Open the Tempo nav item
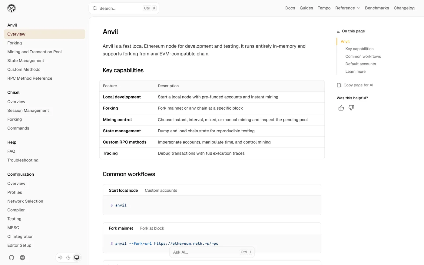This screenshot has width=424, height=265. (x=324, y=8)
